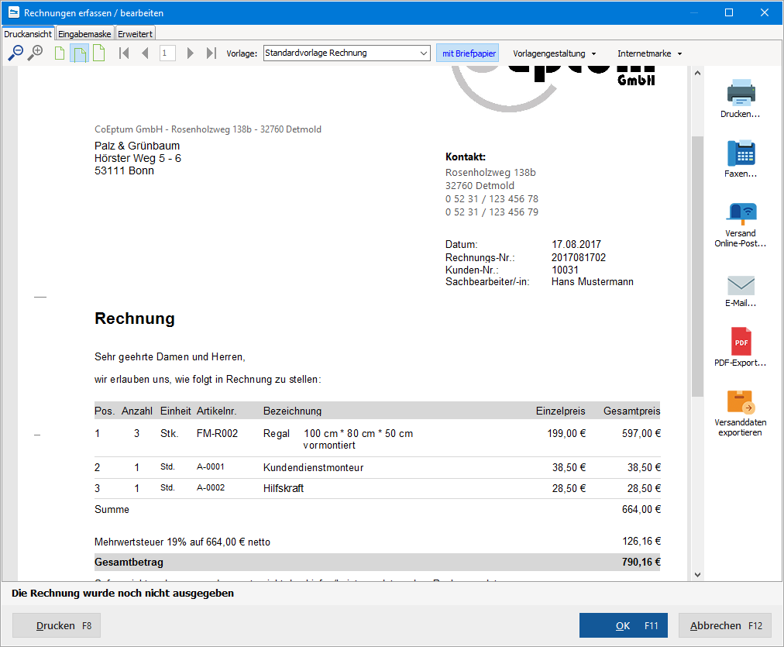Click the Regal total price 597,00 €
This screenshot has width=784, height=647.
tap(641, 433)
